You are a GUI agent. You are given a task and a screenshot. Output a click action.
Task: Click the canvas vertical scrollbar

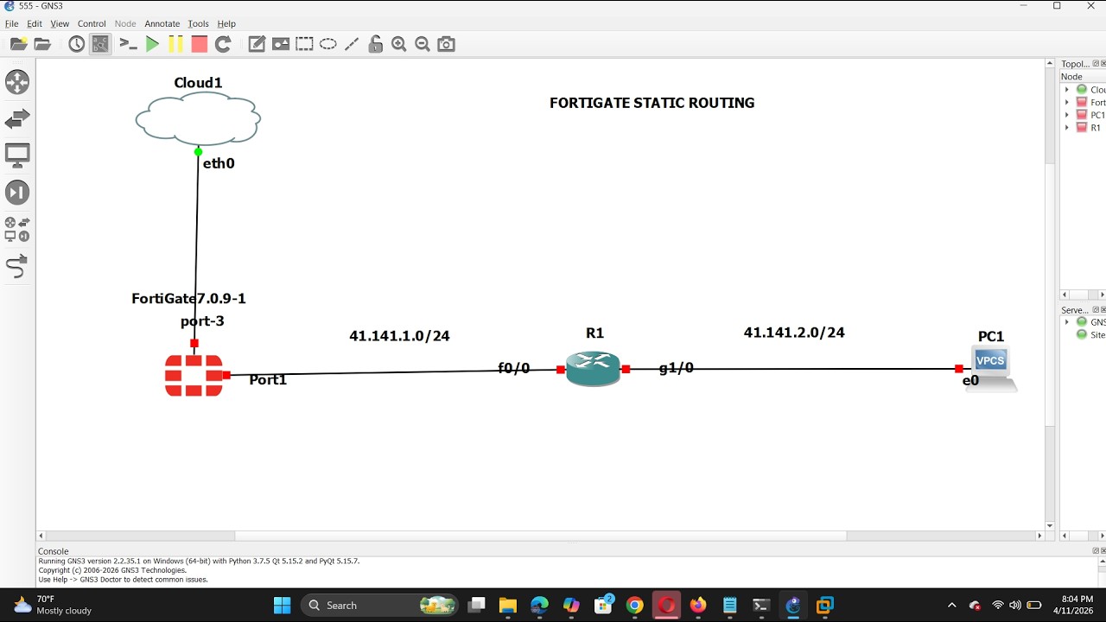[1050, 294]
